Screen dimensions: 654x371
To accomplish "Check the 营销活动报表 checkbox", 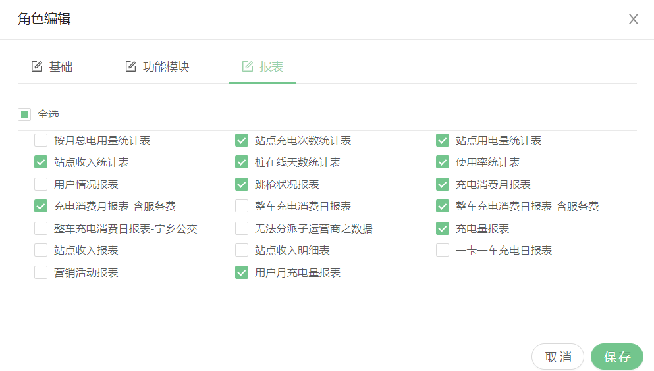I will [41, 272].
